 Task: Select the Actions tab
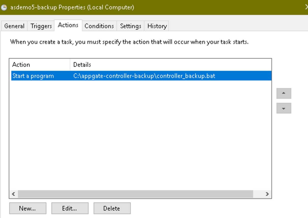coord(67,25)
